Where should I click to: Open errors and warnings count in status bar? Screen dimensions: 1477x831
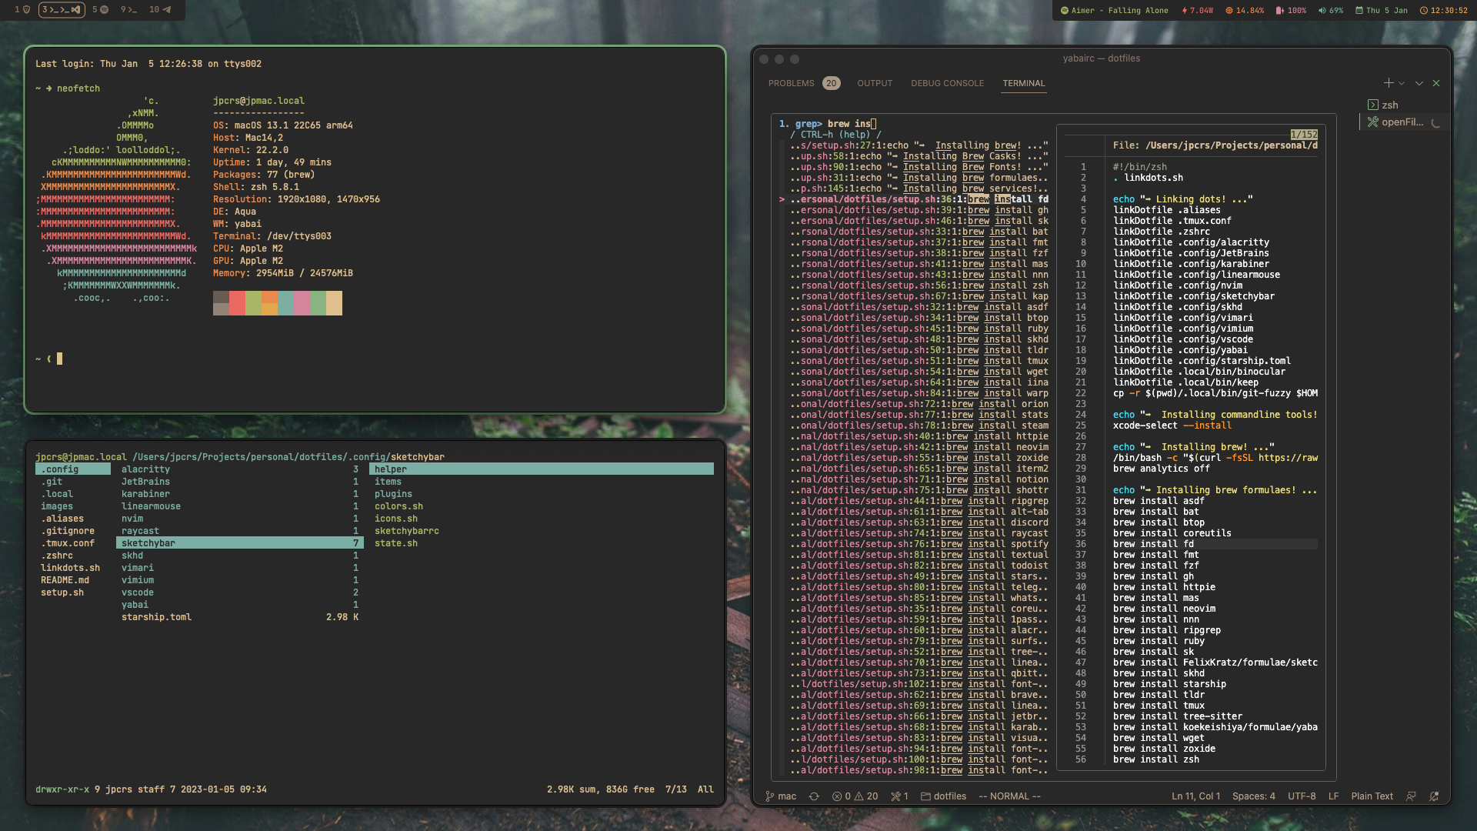[x=855, y=796]
